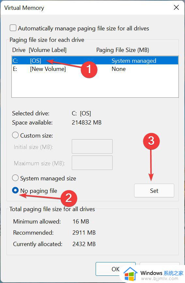Click the Set button
Image resolution: width=185 pixels, height=283 pixels.
pos(154,191)
